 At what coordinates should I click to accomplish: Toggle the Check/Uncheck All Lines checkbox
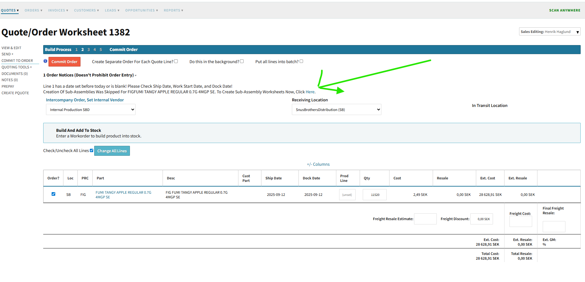point(91,150)
